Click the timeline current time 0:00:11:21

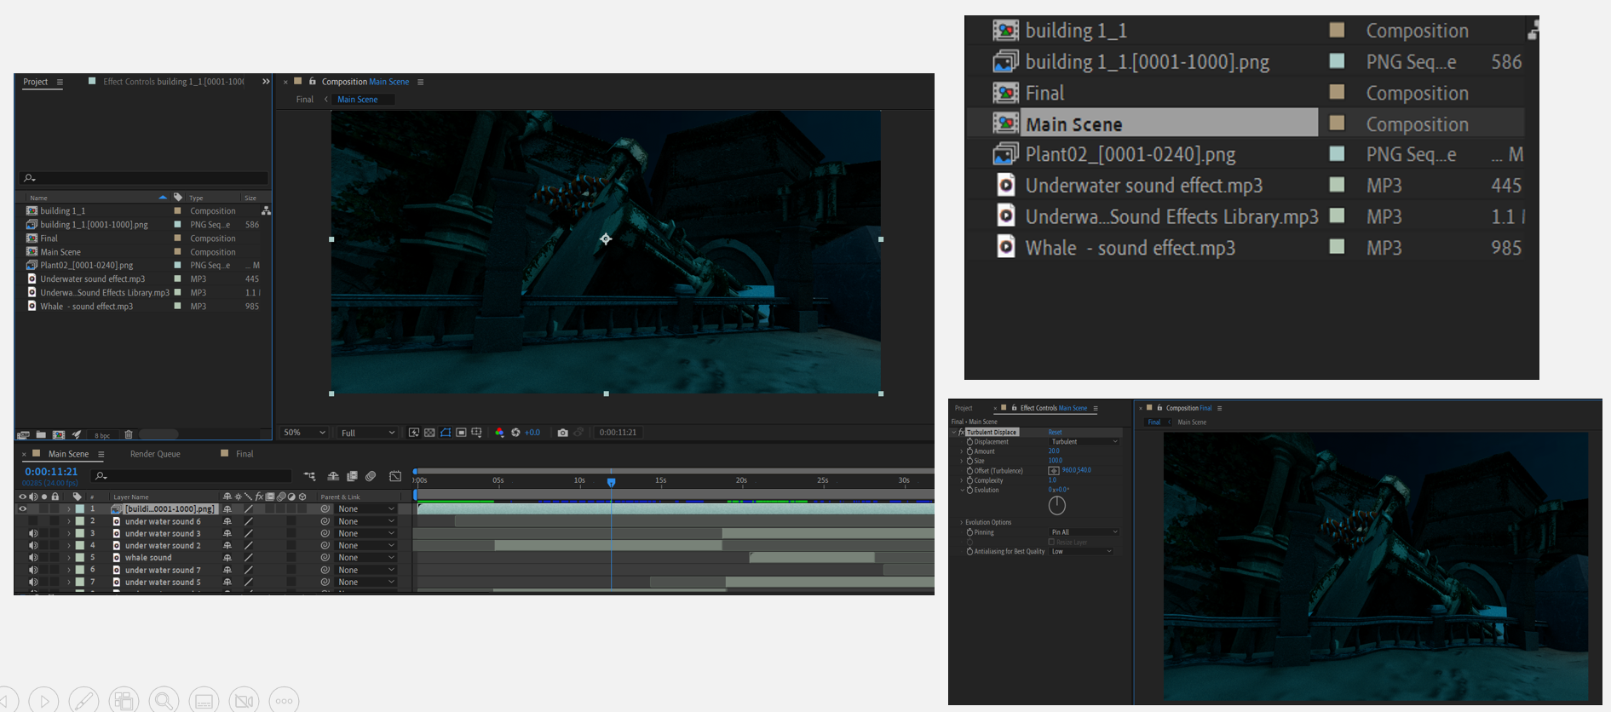point(51,471)
